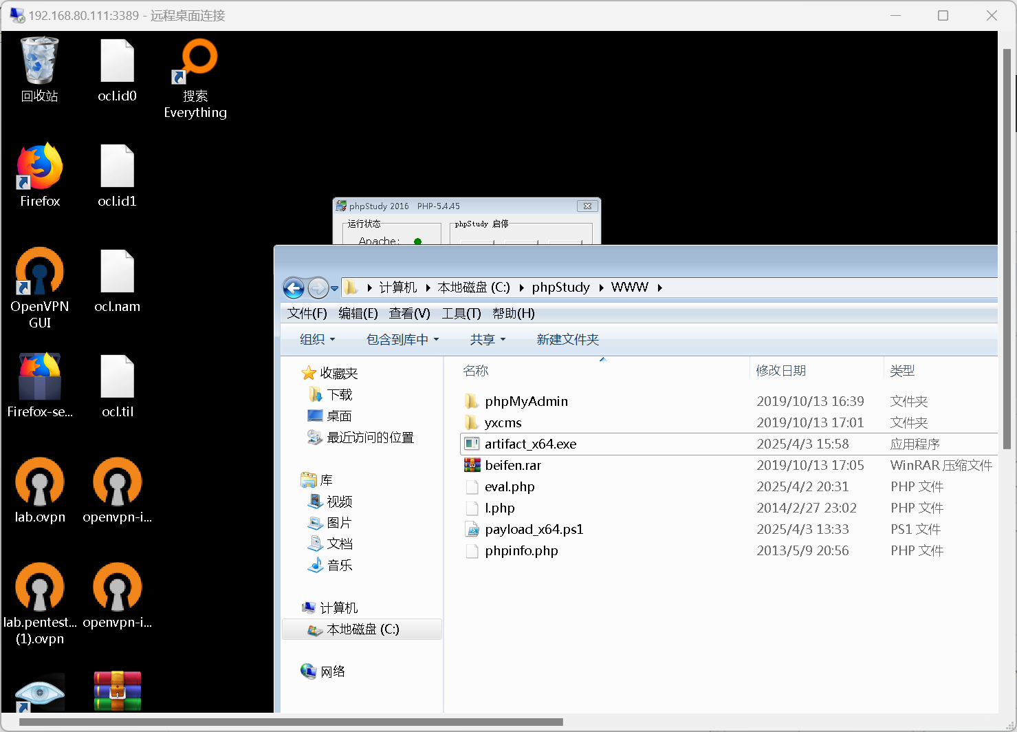Select the eval.php file
1017x732 pixels.
pyautogui.click(x=510, y=487)
